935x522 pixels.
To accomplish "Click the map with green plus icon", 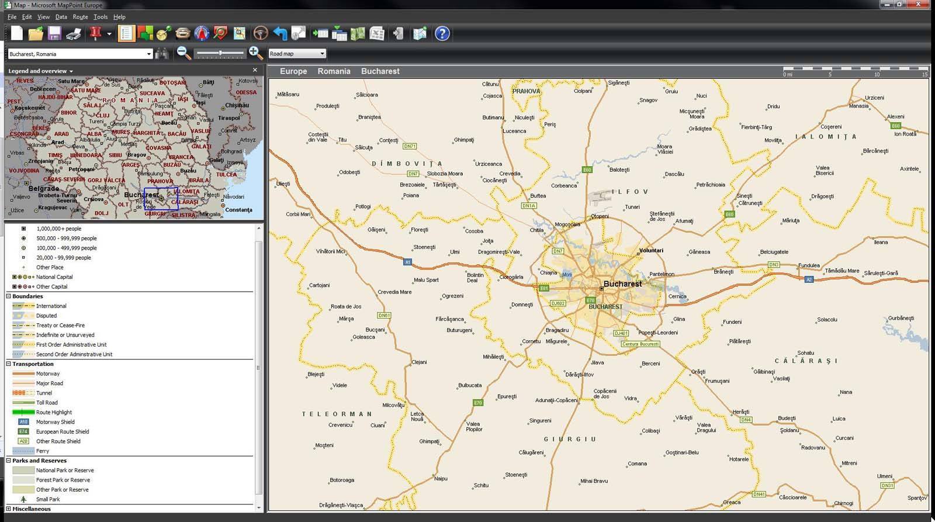I will point(420,33).
